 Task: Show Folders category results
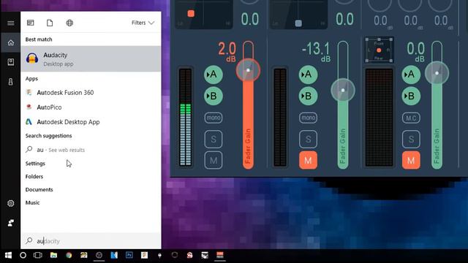[34, 177]
